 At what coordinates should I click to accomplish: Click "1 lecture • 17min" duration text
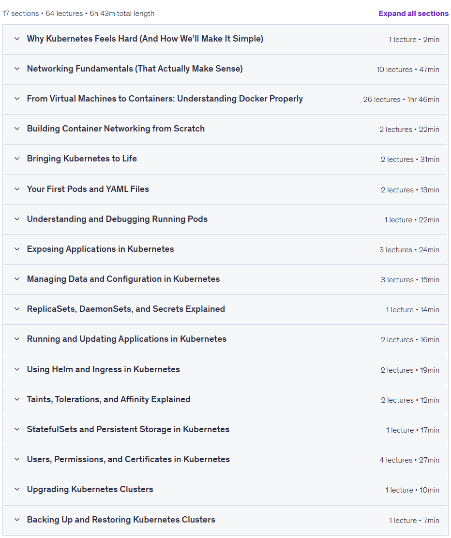[412, 430]
